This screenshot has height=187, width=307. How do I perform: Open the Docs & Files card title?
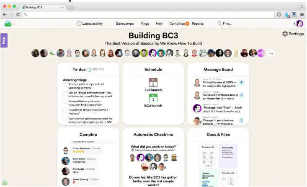(x=218, y=135)
